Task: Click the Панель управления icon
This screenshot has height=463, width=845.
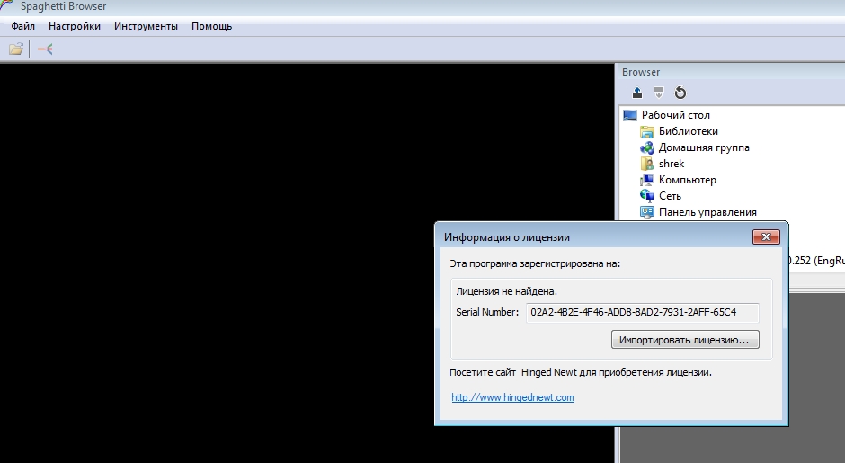Action: point(647,212)
